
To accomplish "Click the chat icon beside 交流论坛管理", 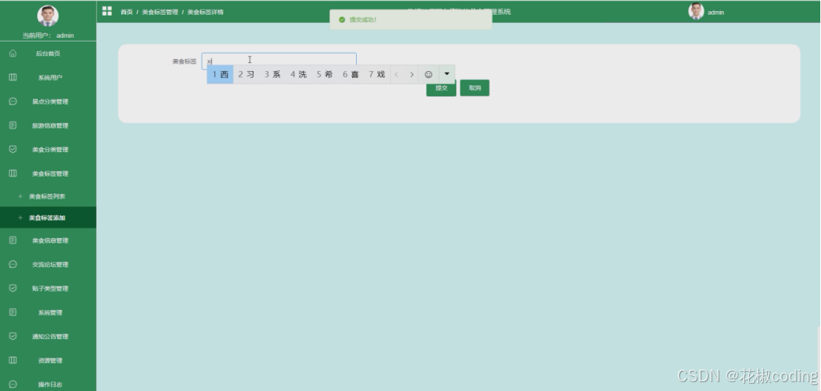I will coord(13,264).
